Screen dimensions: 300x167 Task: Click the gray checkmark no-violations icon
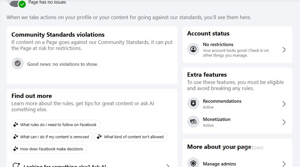pos(18,64)
